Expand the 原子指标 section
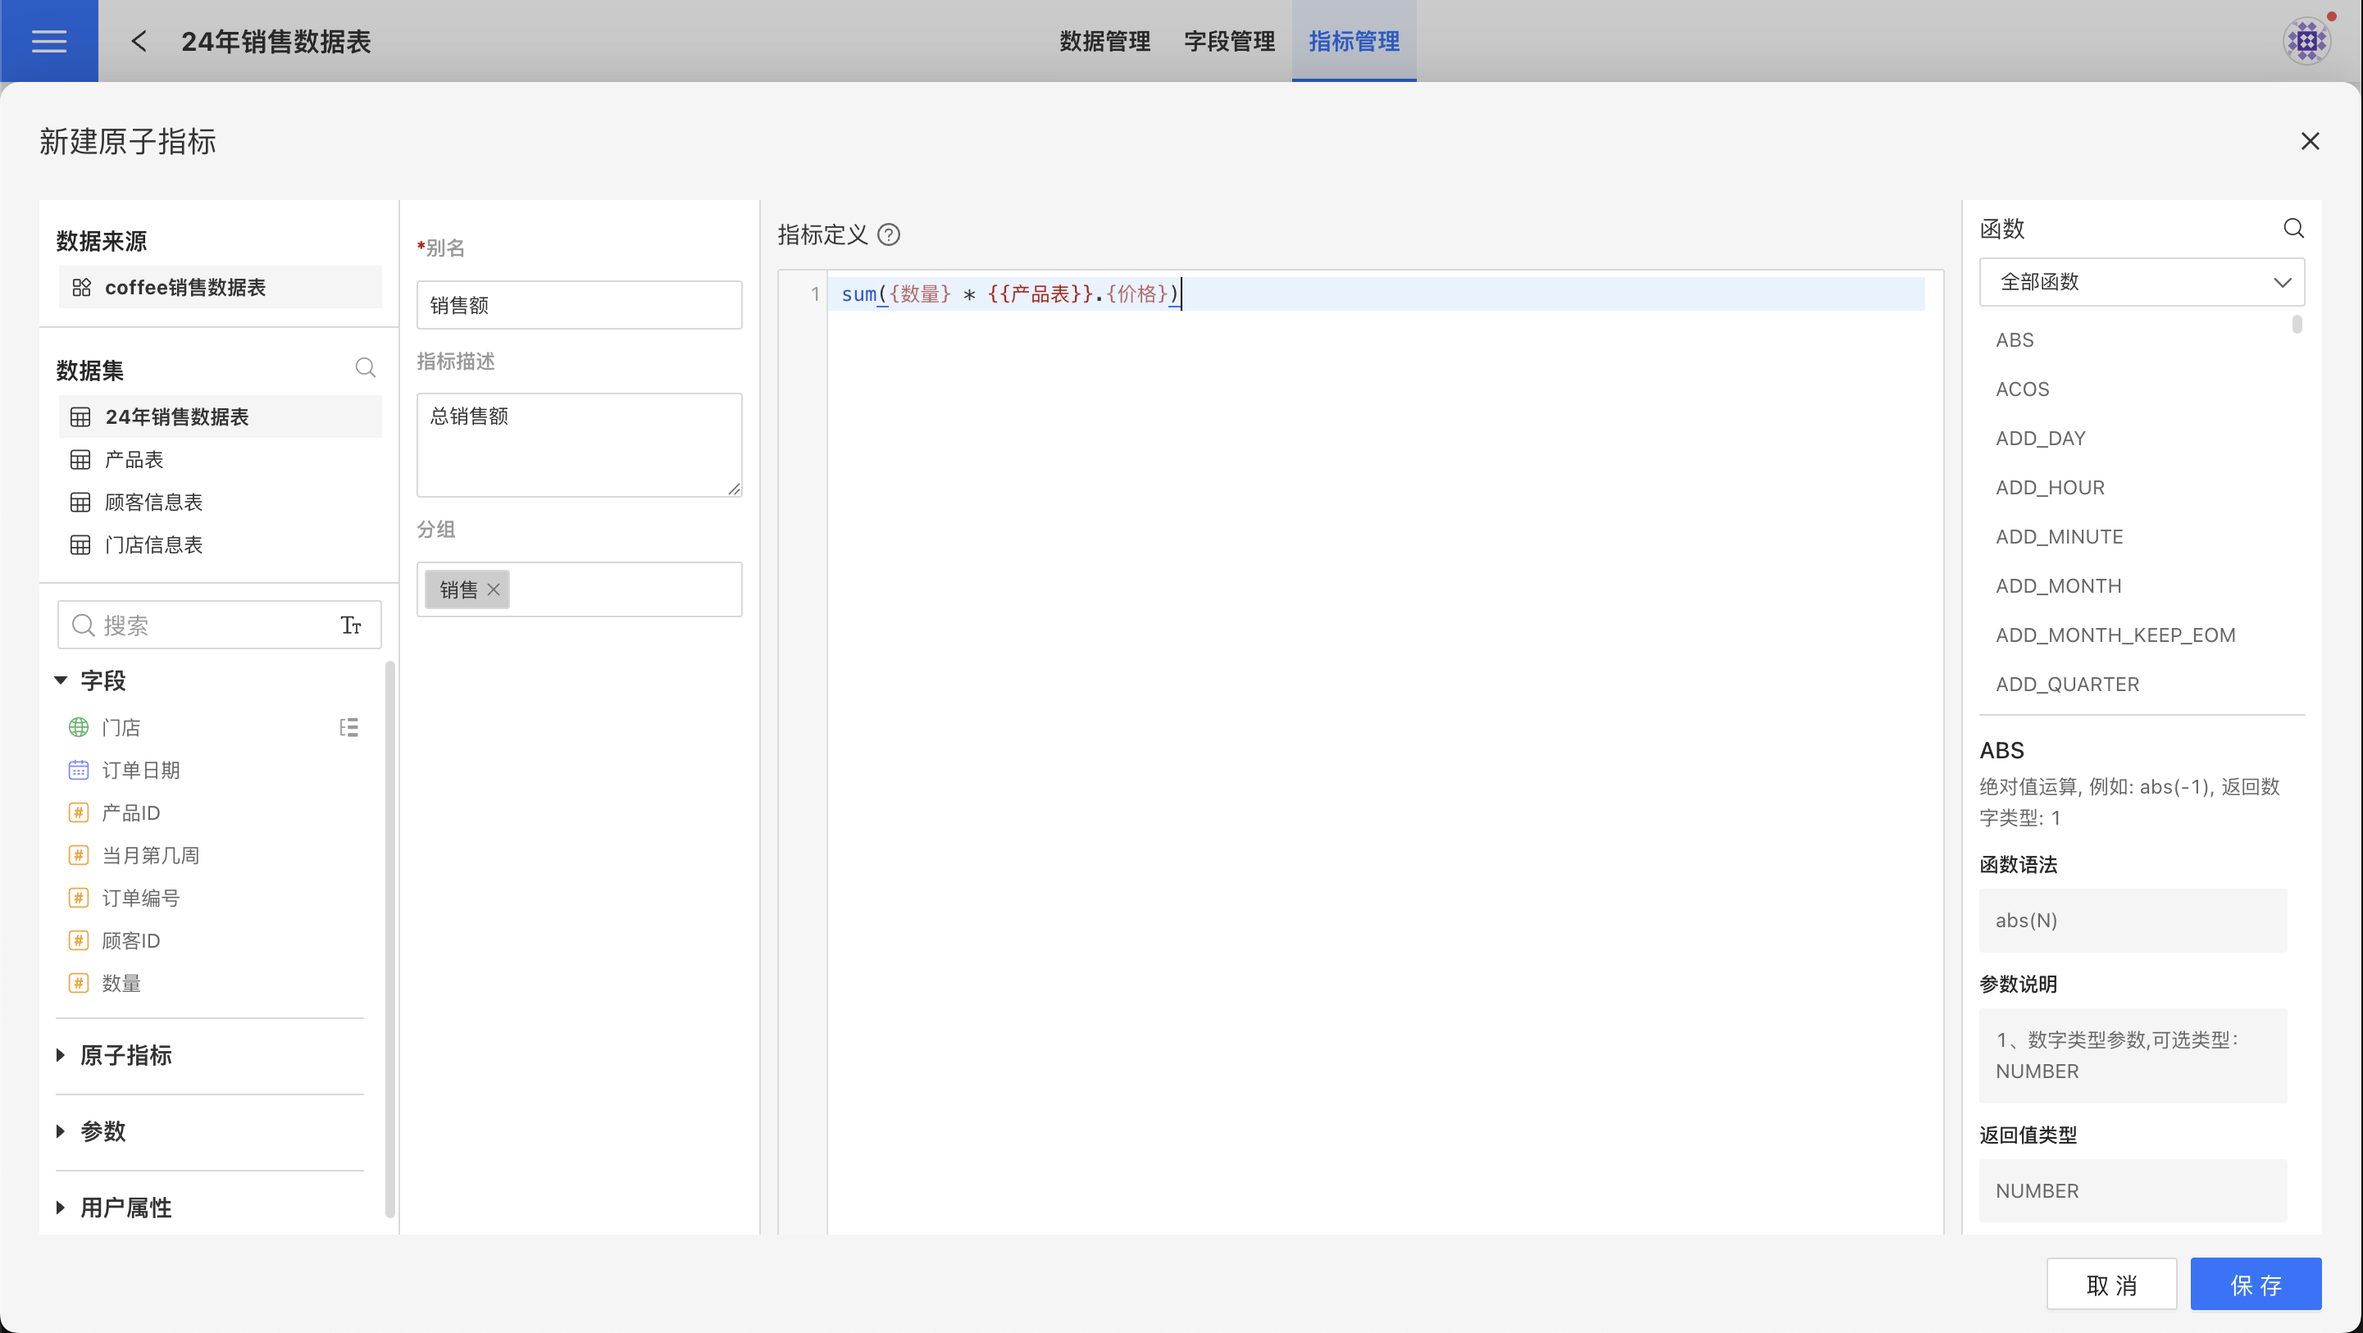 (61, 1055)
